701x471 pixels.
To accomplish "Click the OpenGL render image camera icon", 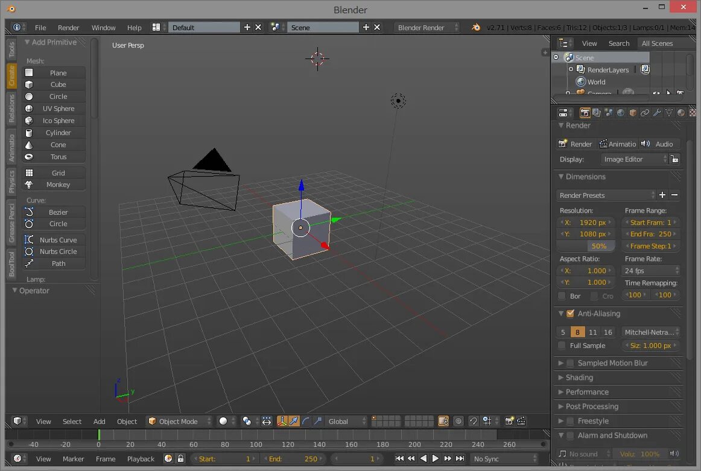I will pos(509,421).
